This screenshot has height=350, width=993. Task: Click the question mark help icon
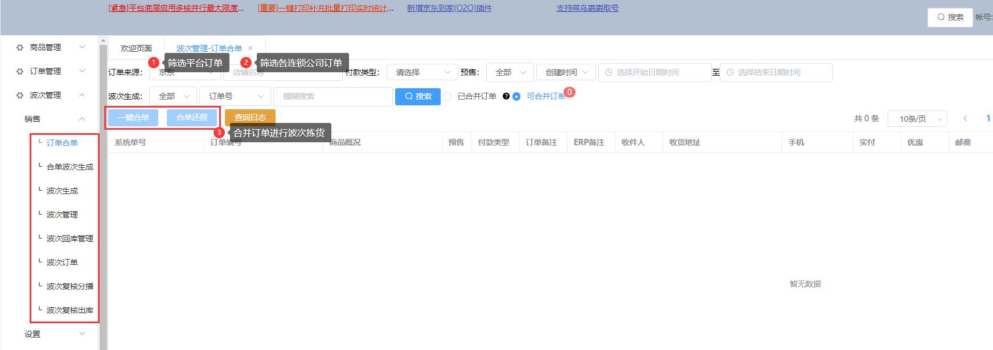506,96
